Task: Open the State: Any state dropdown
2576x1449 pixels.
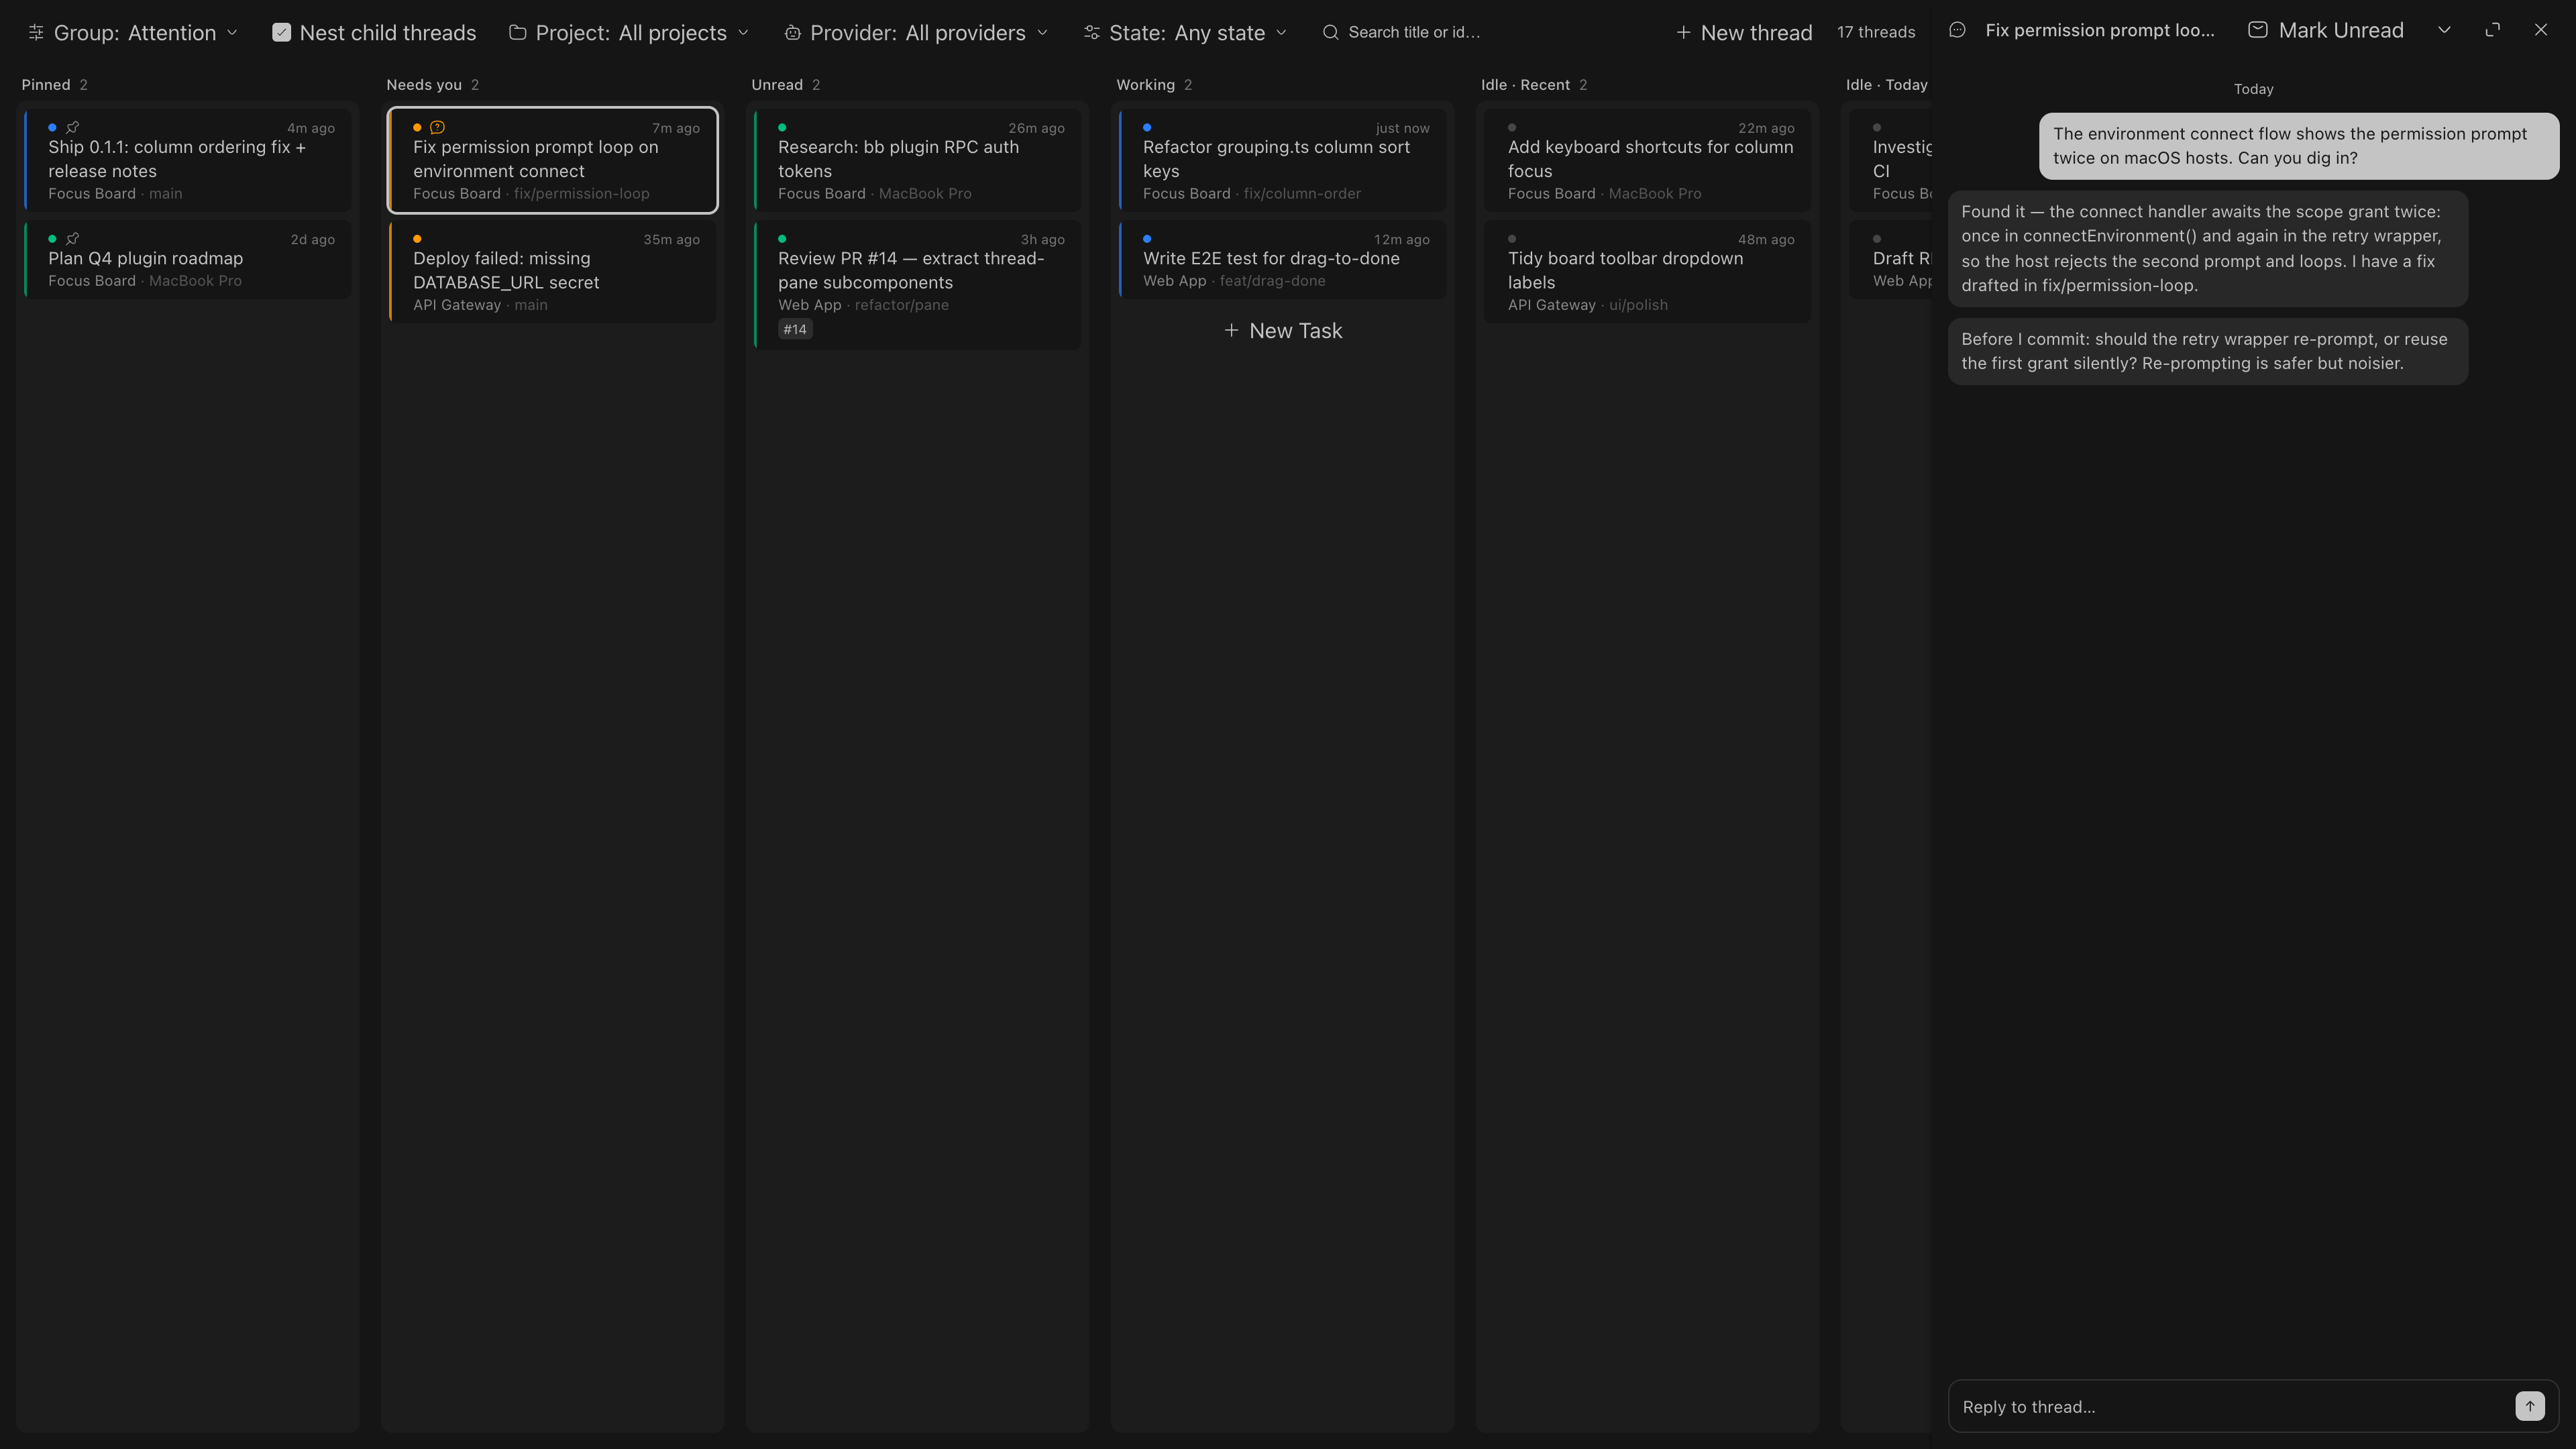Action: click(x=1185, y=32)
